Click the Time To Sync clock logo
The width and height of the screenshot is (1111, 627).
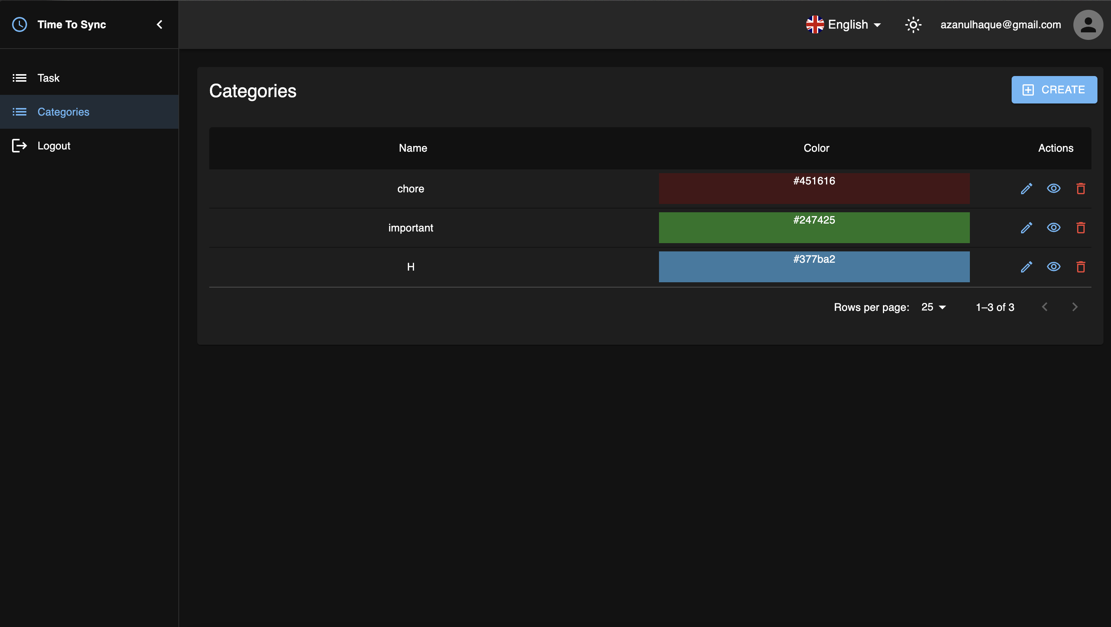click(x=20, y=24)
